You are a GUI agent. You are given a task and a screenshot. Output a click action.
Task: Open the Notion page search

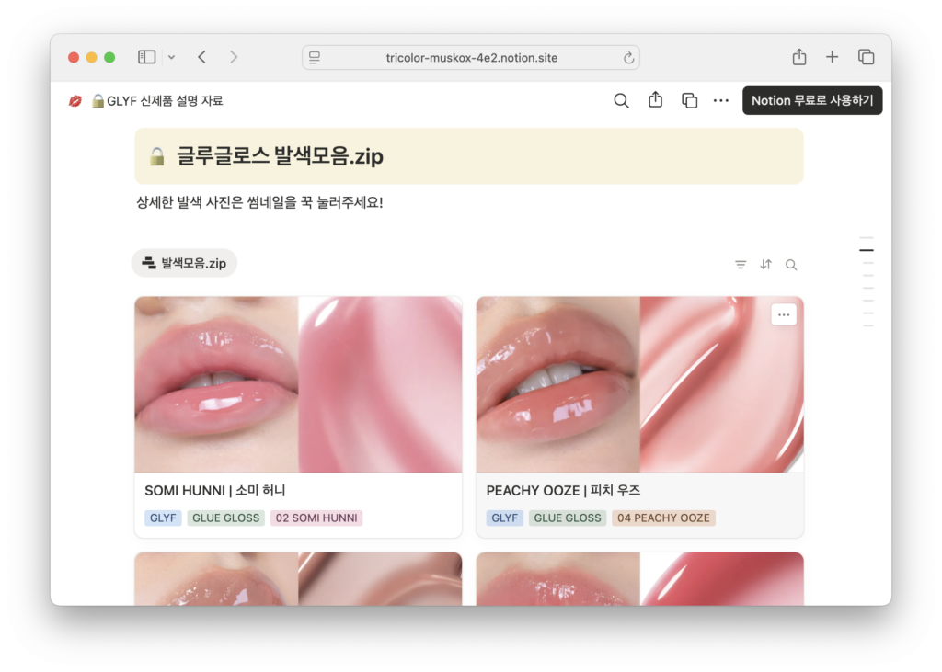click(621, 100)
